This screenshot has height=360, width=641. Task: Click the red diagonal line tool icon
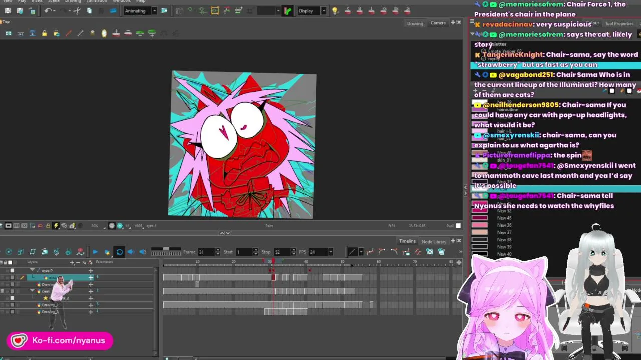68,33
